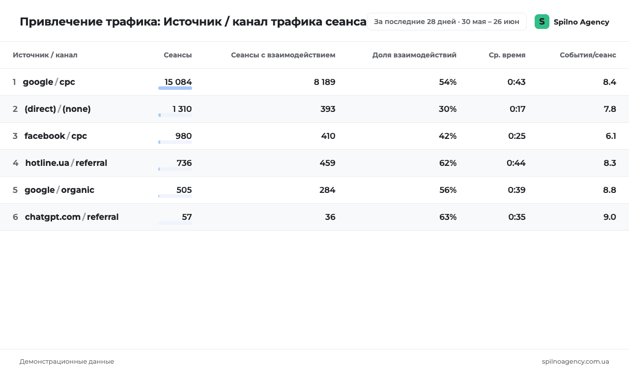
Task: Sort by 'Ср. время' column header
Action: tap(507, 55)
